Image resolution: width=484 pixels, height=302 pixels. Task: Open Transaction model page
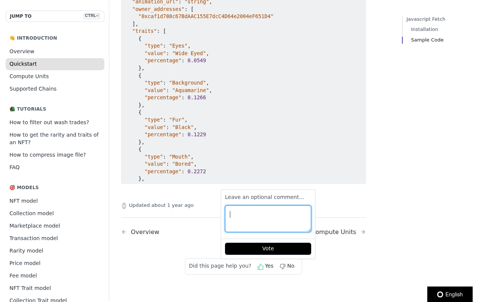(55, 238)
